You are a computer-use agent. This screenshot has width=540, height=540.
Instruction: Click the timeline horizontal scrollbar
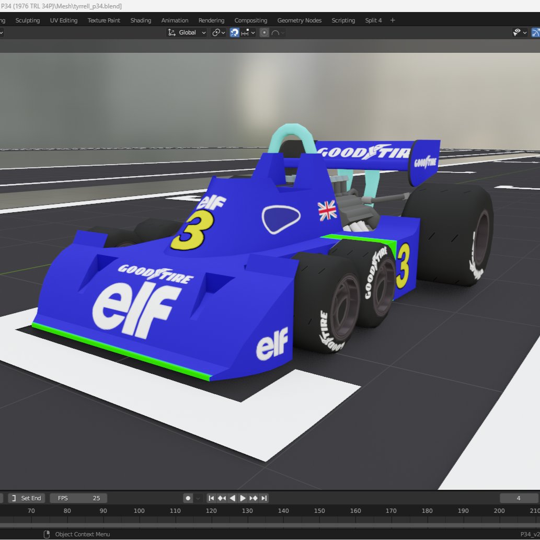[x=270, y=525]
